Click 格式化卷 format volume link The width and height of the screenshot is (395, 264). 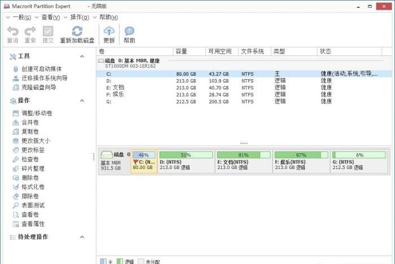tap(33, 187)
